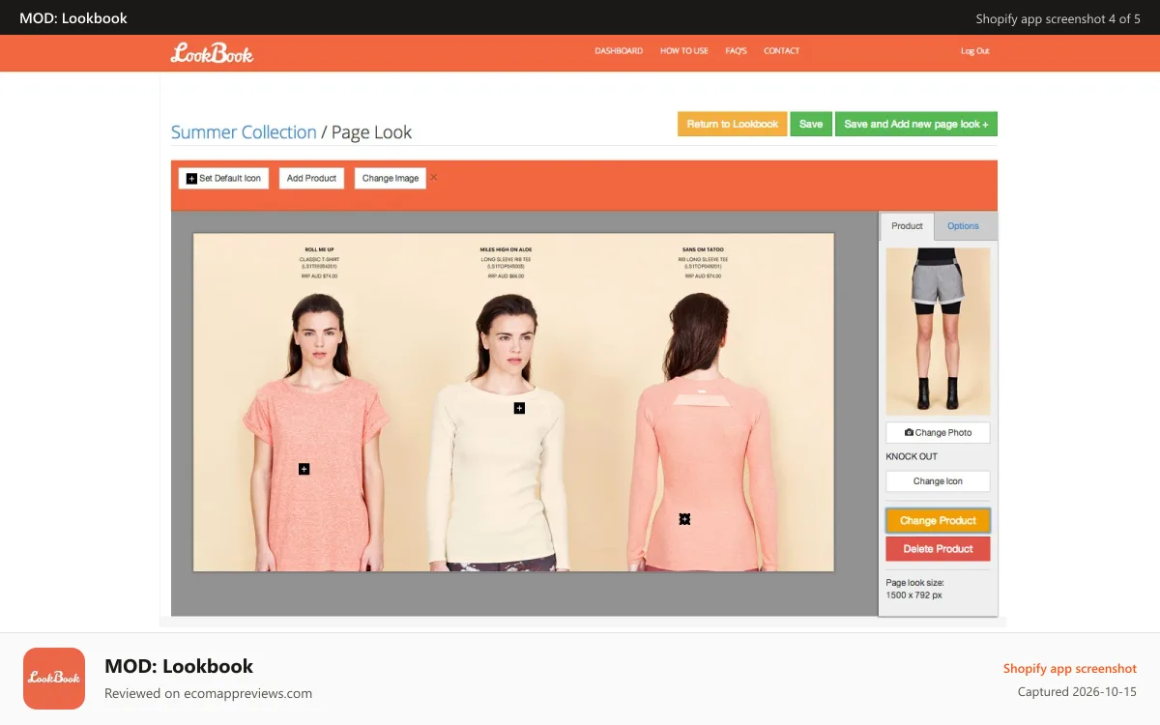1160x725 pixels.
Task: Click the Change Icon button
Action: coord(938,480)
